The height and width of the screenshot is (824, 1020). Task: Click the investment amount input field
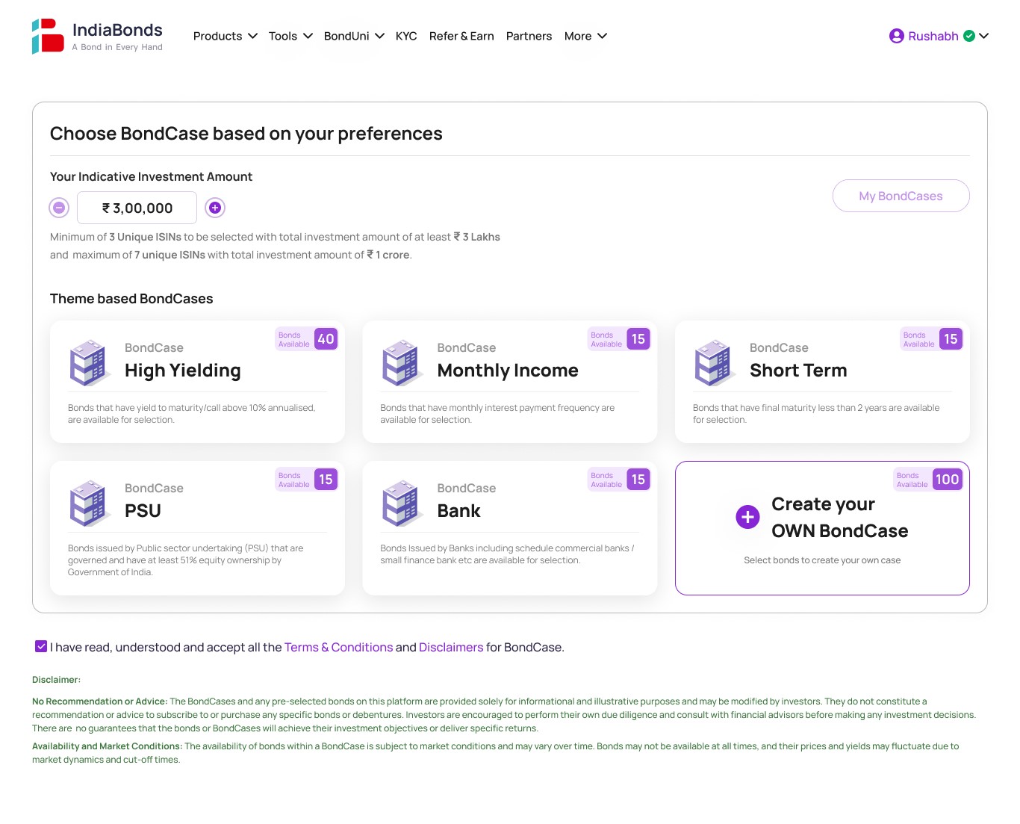point(137,208)
